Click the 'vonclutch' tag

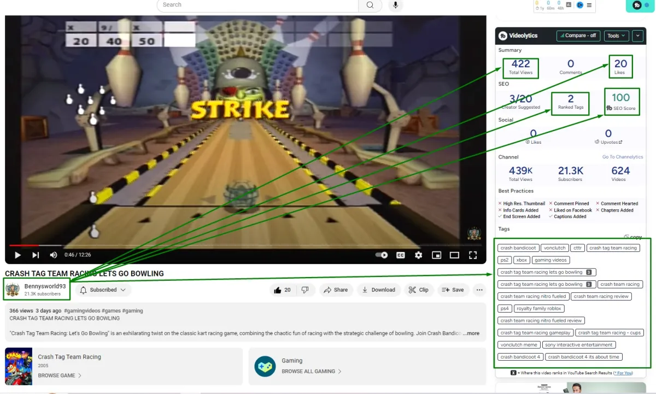(x=555, y=248)
